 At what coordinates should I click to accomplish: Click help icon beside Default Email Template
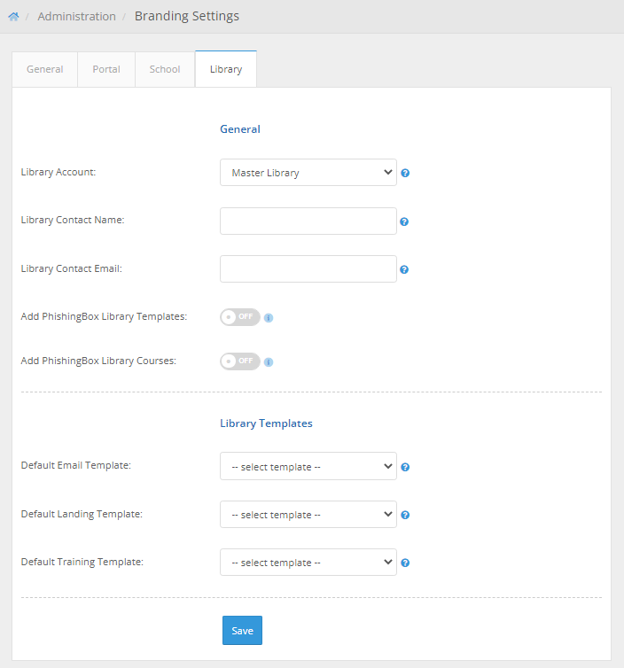click(x=405, y=467)
